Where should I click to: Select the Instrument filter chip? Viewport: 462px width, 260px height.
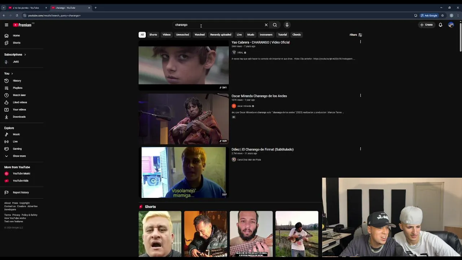tap(266, 35)
